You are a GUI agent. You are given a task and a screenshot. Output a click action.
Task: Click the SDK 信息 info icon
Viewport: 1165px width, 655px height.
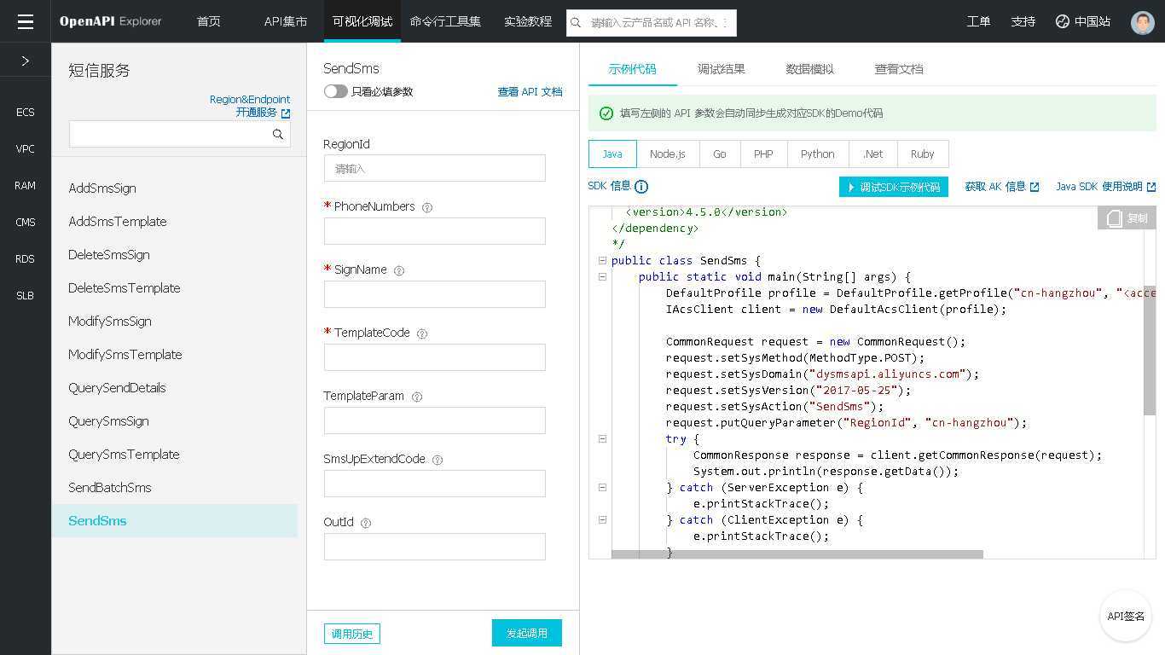click(x=641, y=187)
